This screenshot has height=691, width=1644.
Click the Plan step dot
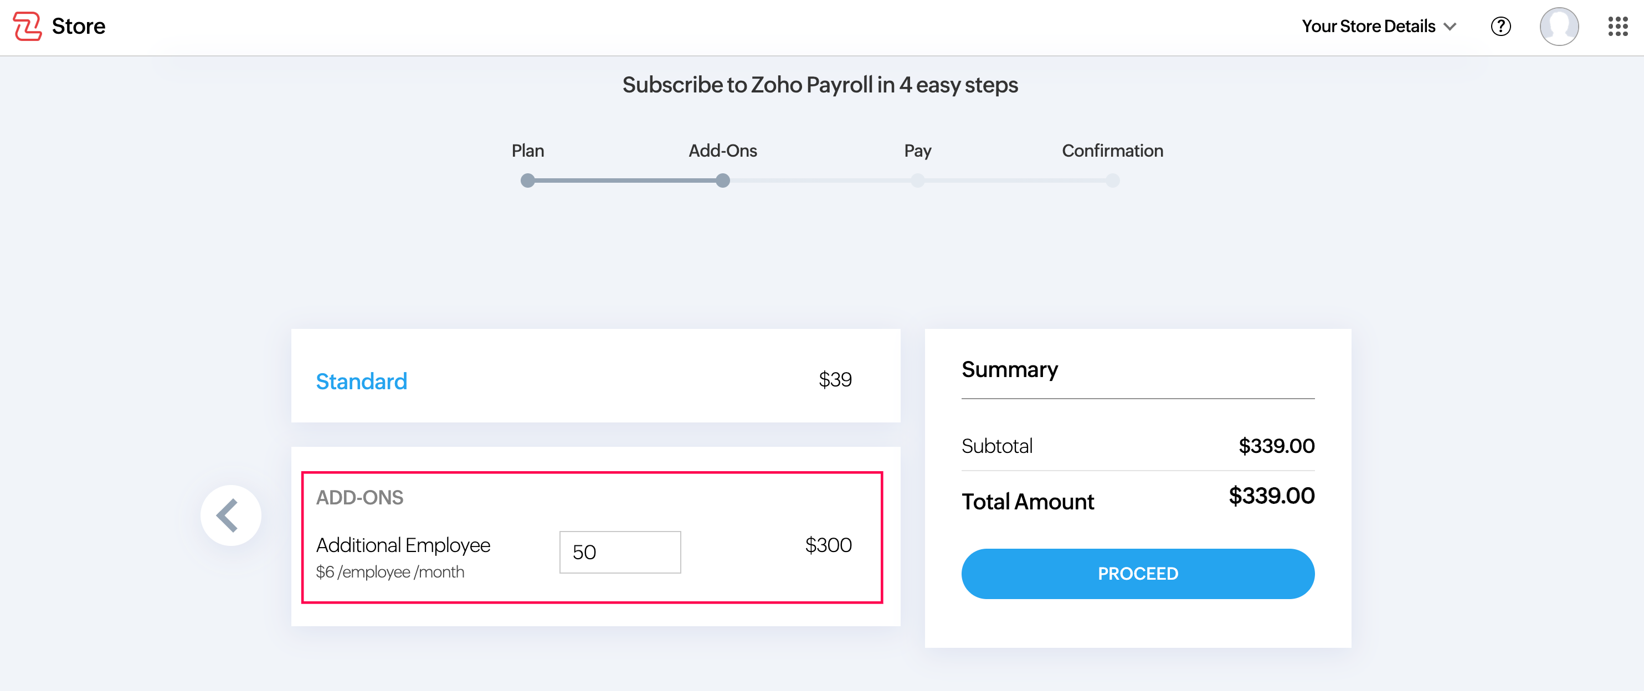tap(528, 181)
